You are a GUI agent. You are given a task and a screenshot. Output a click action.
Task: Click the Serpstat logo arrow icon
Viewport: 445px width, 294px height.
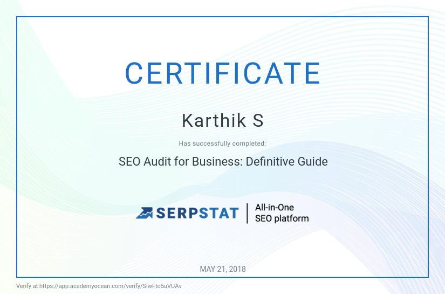point(144,213)
